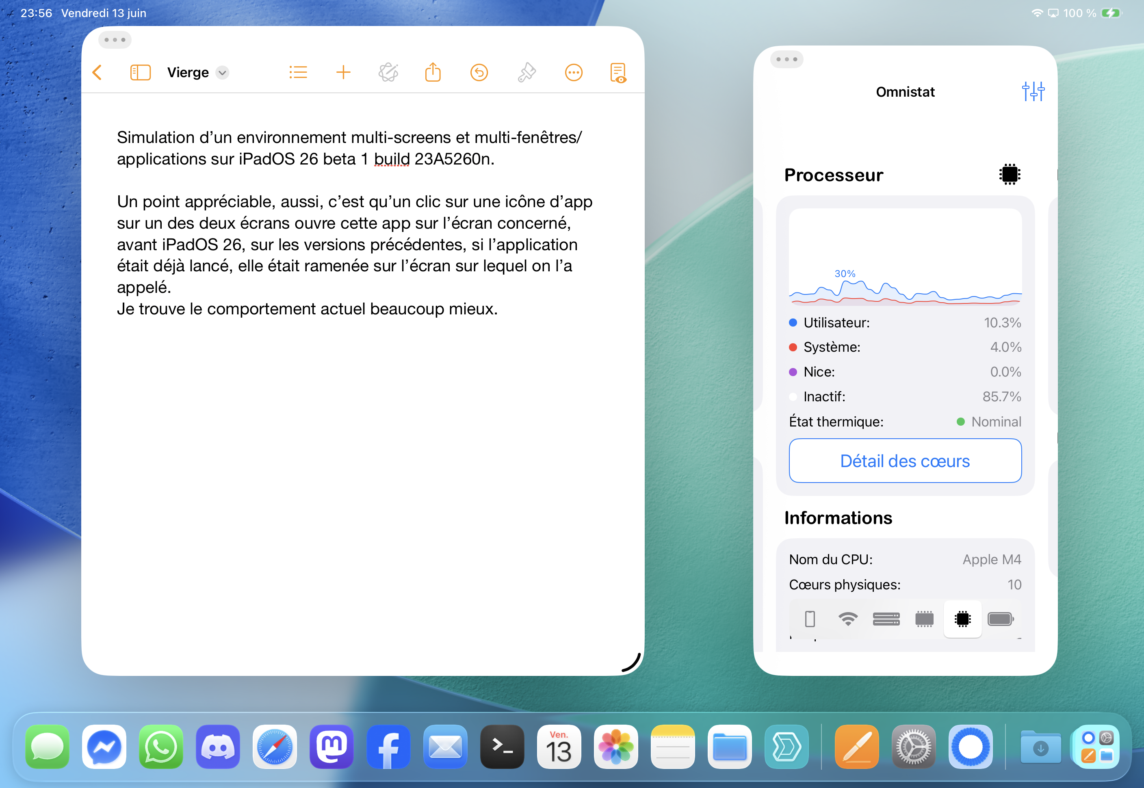Toggle the sidebar panel in Pages
Image resolution: width=1144 pixels, height=788 pixels.
coord(140,73)
